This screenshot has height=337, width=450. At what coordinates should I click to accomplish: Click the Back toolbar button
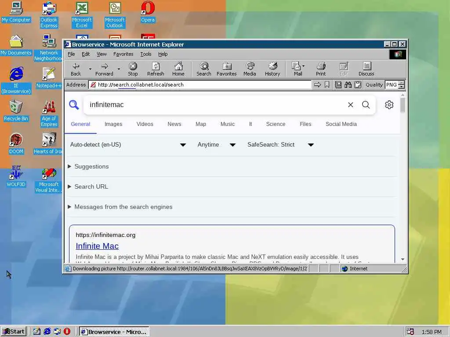tap(76, 69)
